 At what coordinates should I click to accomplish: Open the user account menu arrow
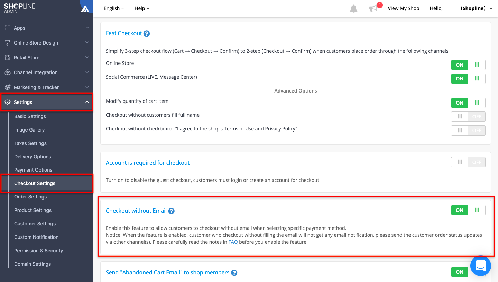click(x=491, y=9)
